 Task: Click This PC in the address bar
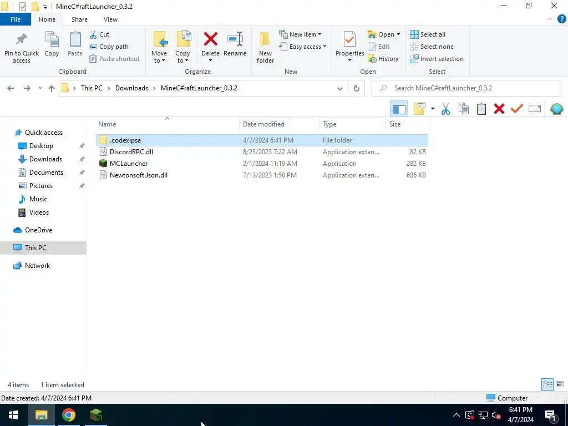pos(92,88)
